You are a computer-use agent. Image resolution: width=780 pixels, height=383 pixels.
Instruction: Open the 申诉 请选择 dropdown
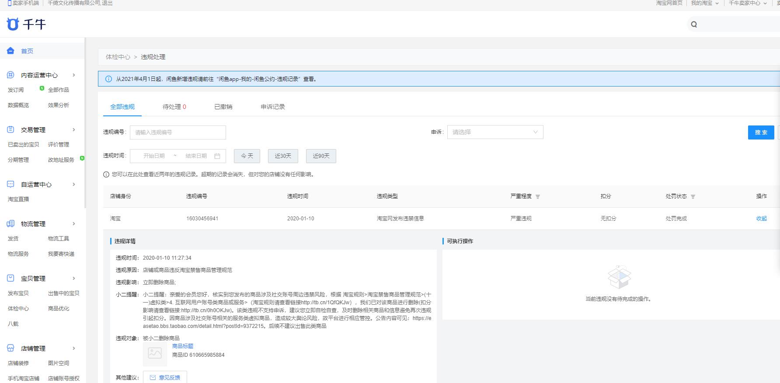click(x=495, y=132)
